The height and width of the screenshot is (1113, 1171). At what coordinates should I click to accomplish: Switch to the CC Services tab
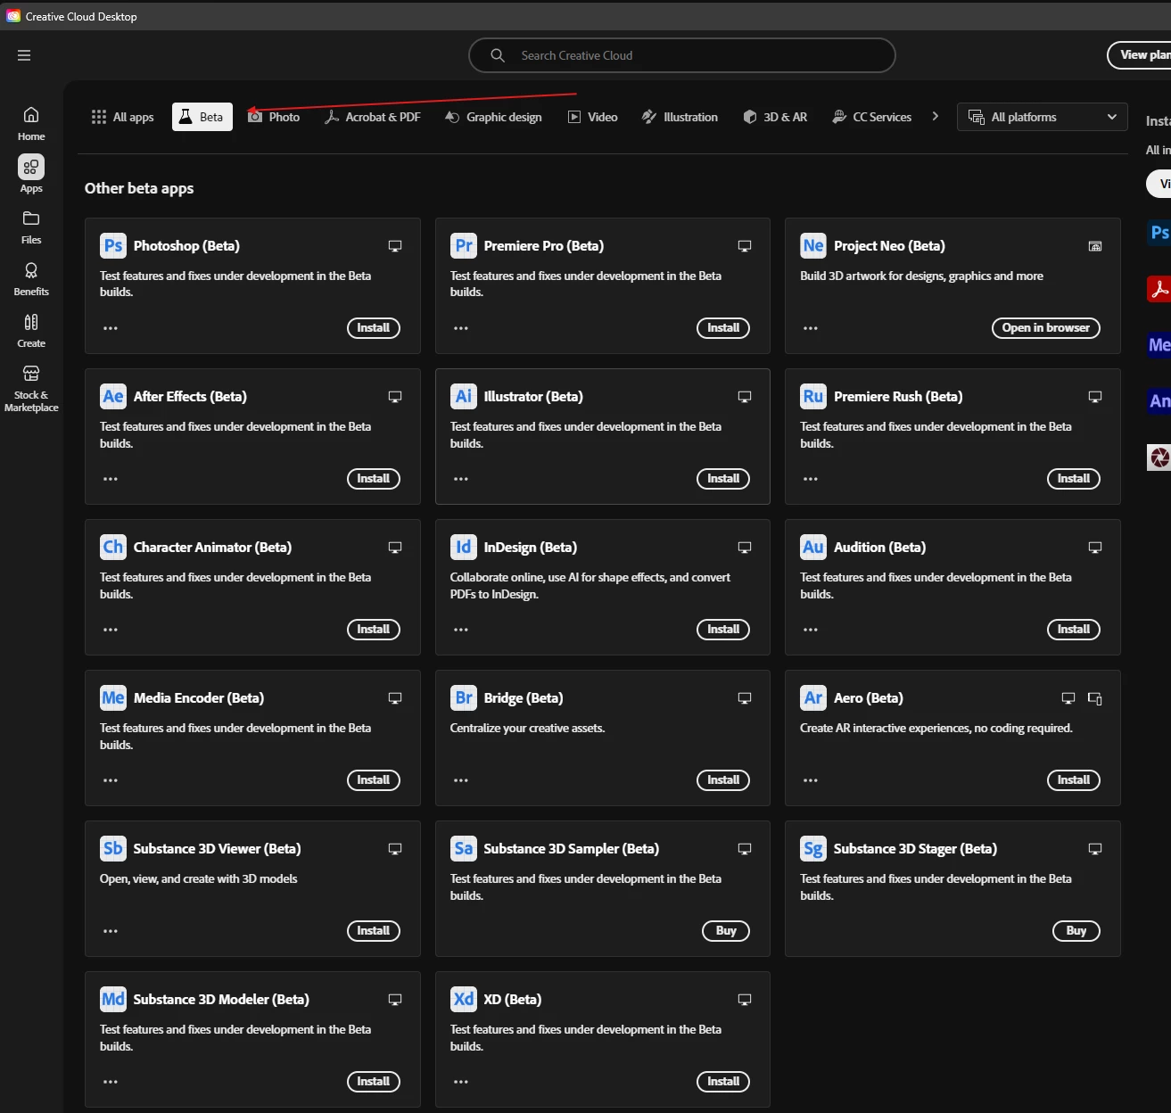tap(871, 117)
